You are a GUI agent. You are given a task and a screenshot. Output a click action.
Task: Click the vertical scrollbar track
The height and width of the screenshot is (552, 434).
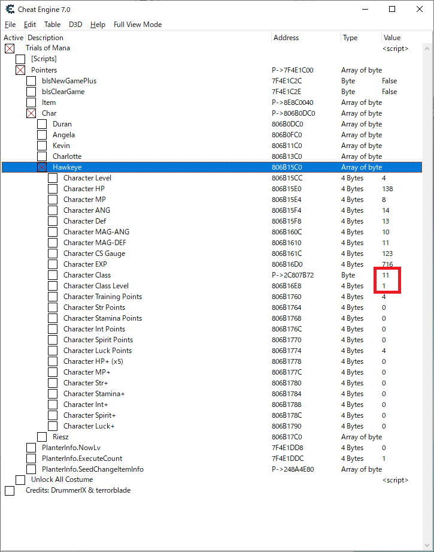pyautogui.click(x=427, y=297)
